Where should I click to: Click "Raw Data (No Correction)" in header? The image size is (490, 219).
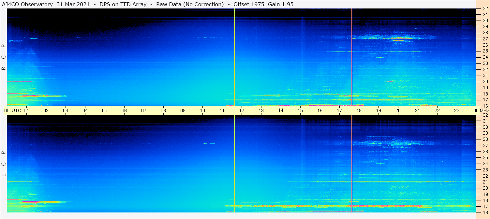pos(190,4)
